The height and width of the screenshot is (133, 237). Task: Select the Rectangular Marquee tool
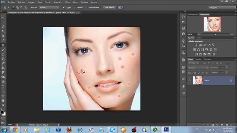(x=3, y=22)
